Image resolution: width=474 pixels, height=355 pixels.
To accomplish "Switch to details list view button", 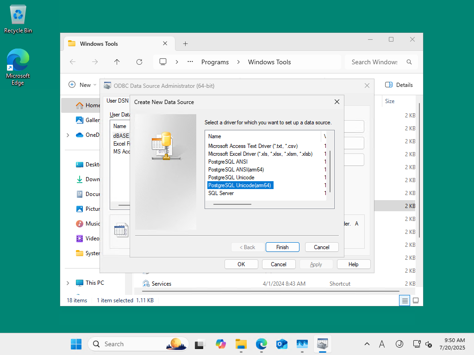I will (x=405, y=300).
